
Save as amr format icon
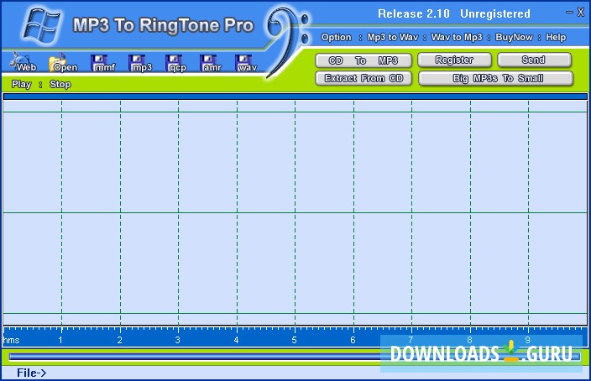click(x=211, y=63)
